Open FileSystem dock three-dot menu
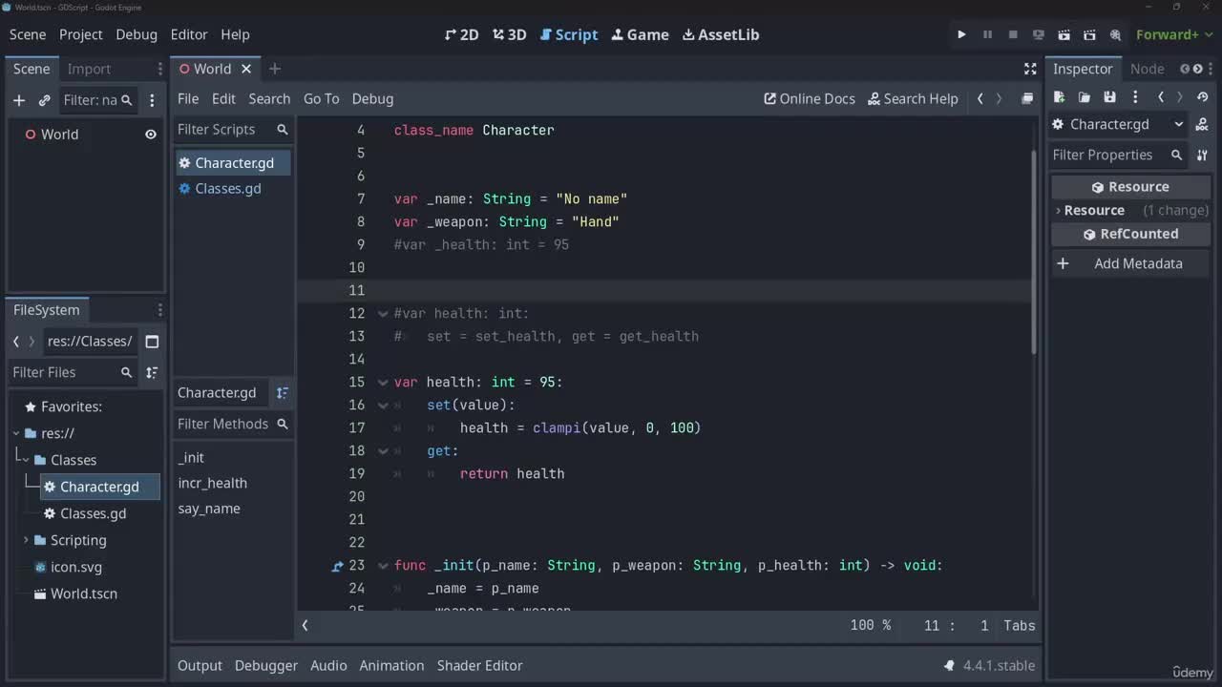The width and height of the screenshot is (1222, 687). click(159, 310)
